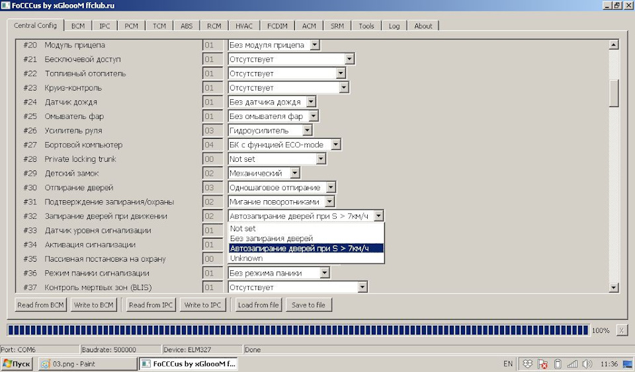
Task: Click EN language indicator in tray
Action: [x=508, y=364]
